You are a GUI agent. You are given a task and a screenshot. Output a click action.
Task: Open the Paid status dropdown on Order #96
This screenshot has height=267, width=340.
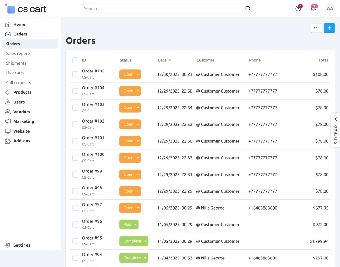pos(135,224)
